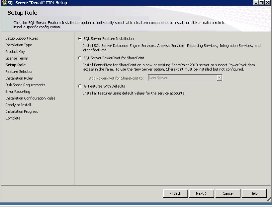This screenshot has width=272, height=207.
Task: Select Product Key in the sidebar
Action: (15, 52)
